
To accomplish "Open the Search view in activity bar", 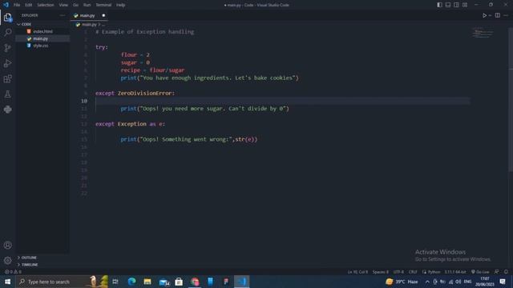I will click(8, 32).
